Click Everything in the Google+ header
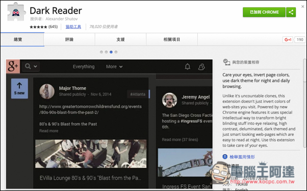The image size is (307, 191). coord(84,67)
